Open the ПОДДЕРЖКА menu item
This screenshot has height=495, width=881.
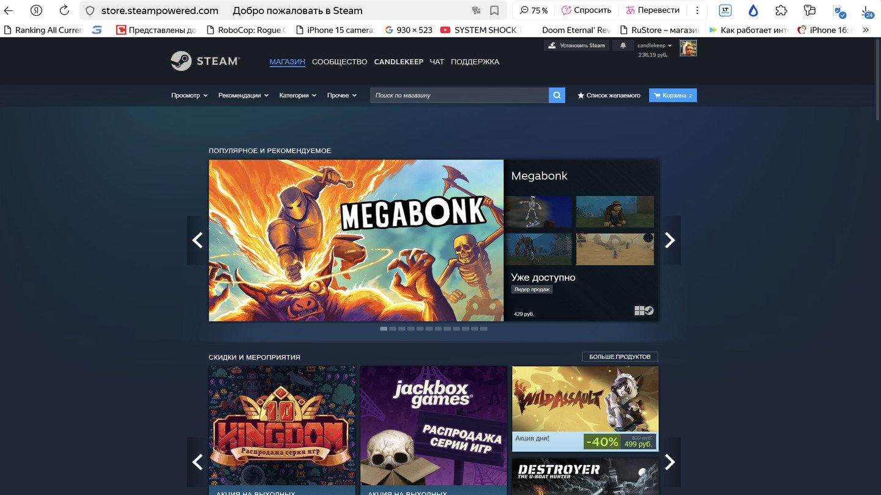pyautogui.click(x=475, y=62)
